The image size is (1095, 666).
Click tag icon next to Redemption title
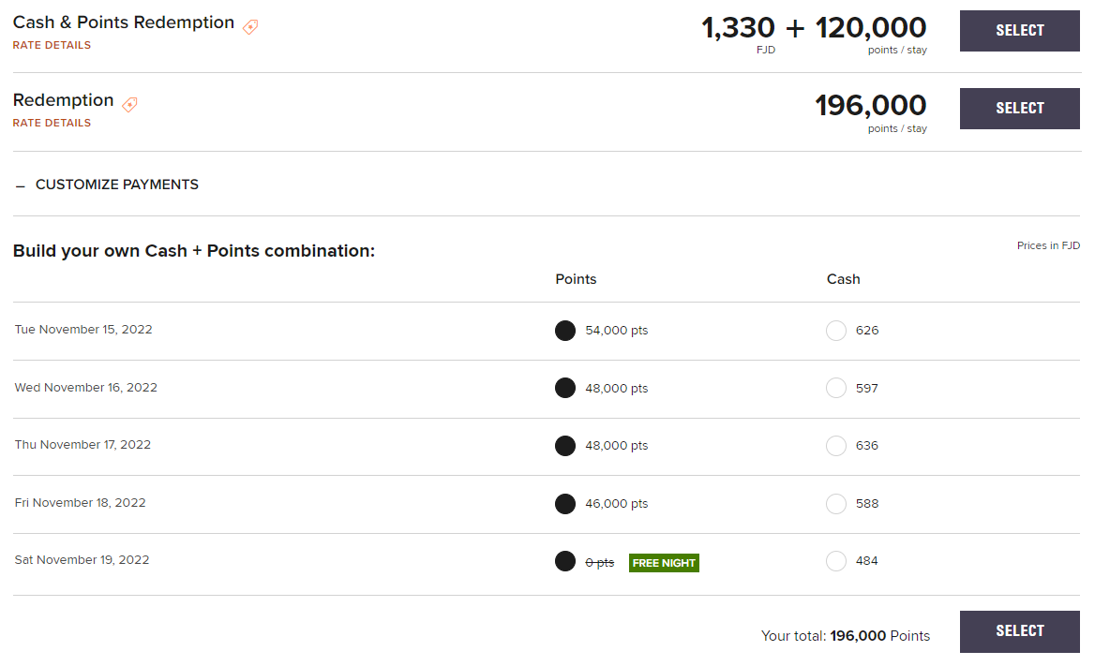[x=129, y=105]
